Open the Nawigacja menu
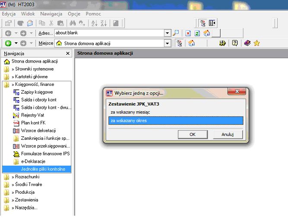Image resolution: width=288 pixels, height=223 pixels. 51,14
